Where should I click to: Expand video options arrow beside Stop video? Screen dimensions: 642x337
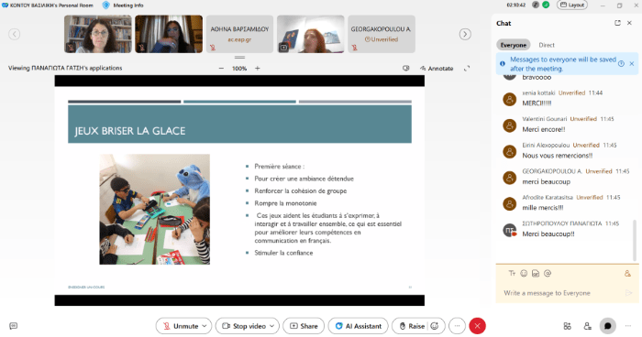[x=271, y=326]
